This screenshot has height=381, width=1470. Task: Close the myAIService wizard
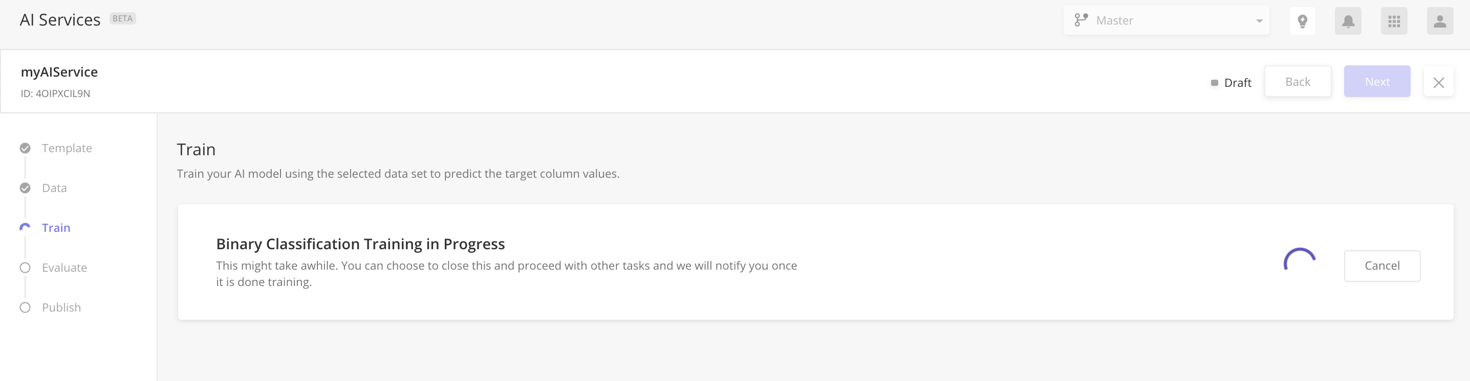coord(1439,83)
